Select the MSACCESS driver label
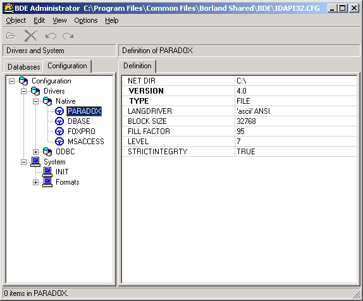 (85, 142)
